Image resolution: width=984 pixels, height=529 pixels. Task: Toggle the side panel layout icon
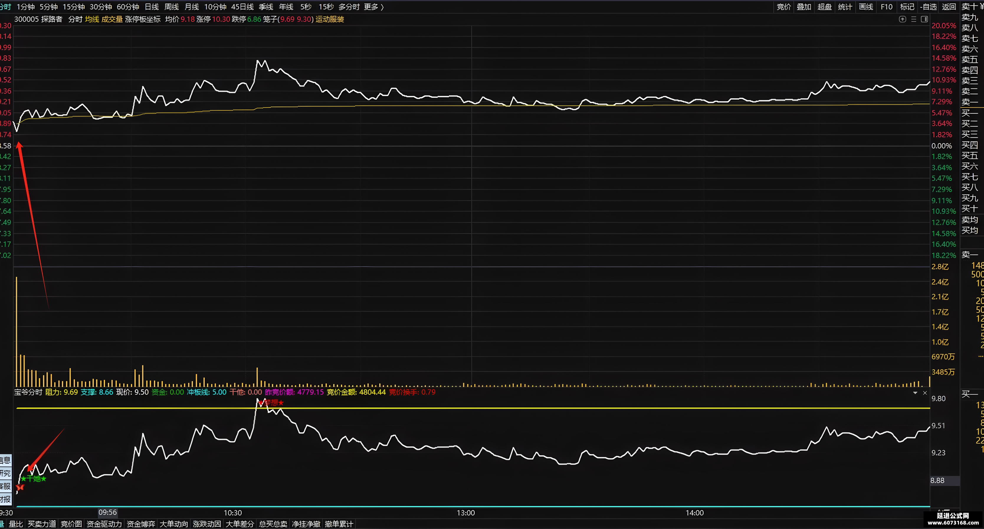[x=924, y=19]
